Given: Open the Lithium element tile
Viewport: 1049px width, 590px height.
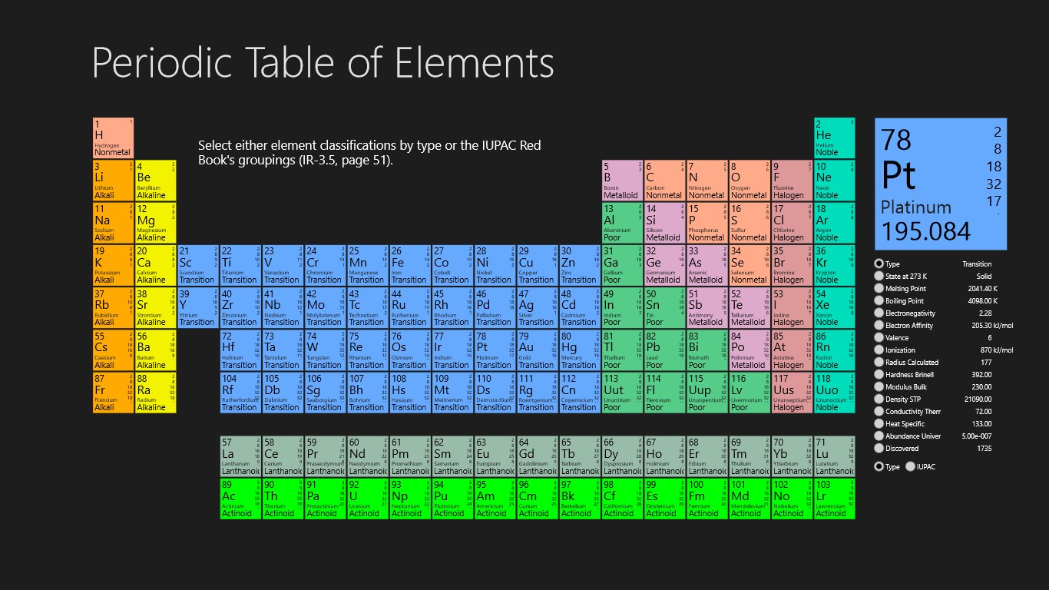Looking at the screenshot, I should click(x=114, y=181).
